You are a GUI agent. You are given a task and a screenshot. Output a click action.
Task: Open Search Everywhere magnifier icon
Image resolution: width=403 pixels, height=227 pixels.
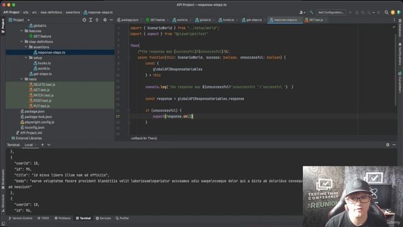pos(386,12)
